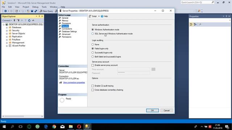Click the Quick Launch search magnifier icon
Screen dimensions: 232x130
click(x=213, y=2)
